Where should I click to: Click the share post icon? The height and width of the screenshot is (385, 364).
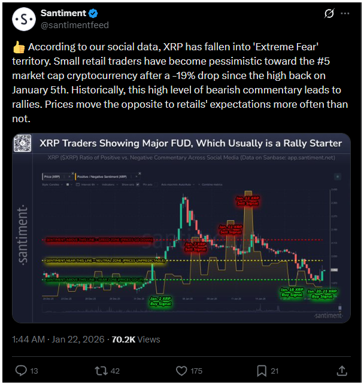pyautogui.click(x=342, y=371)
